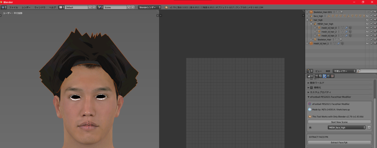Viewport: 377px width, 148px height.
Task: Click the Scene name field
Action: tap(115, 7)
